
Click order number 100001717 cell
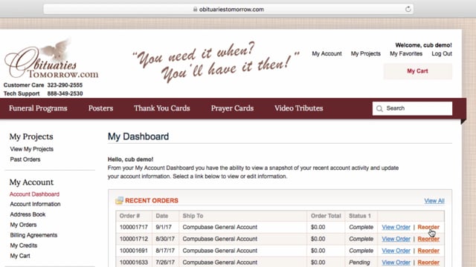[x=134, y=227]
